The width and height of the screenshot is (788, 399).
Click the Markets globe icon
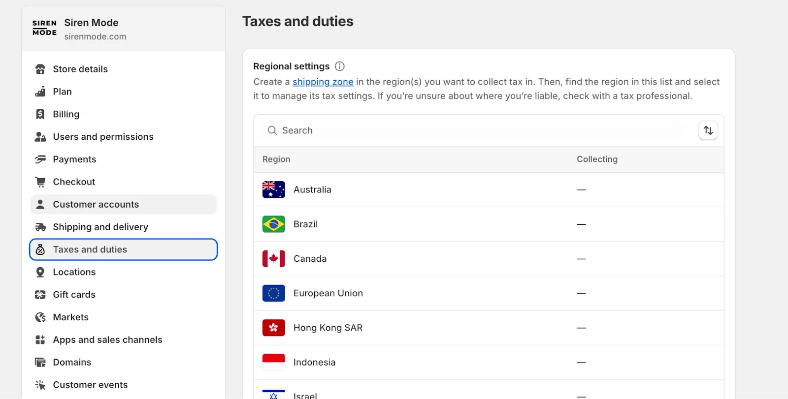[40, 317]
